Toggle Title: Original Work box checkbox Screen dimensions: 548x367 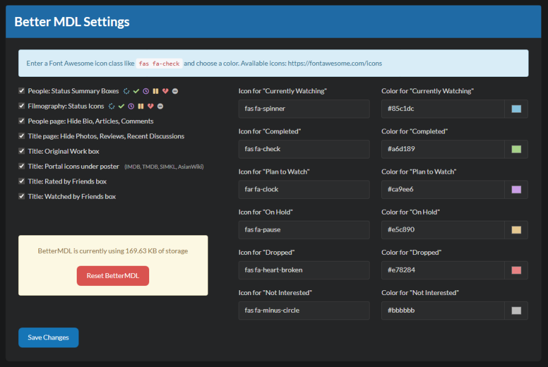pyautogui.click(x=22, y=151)
